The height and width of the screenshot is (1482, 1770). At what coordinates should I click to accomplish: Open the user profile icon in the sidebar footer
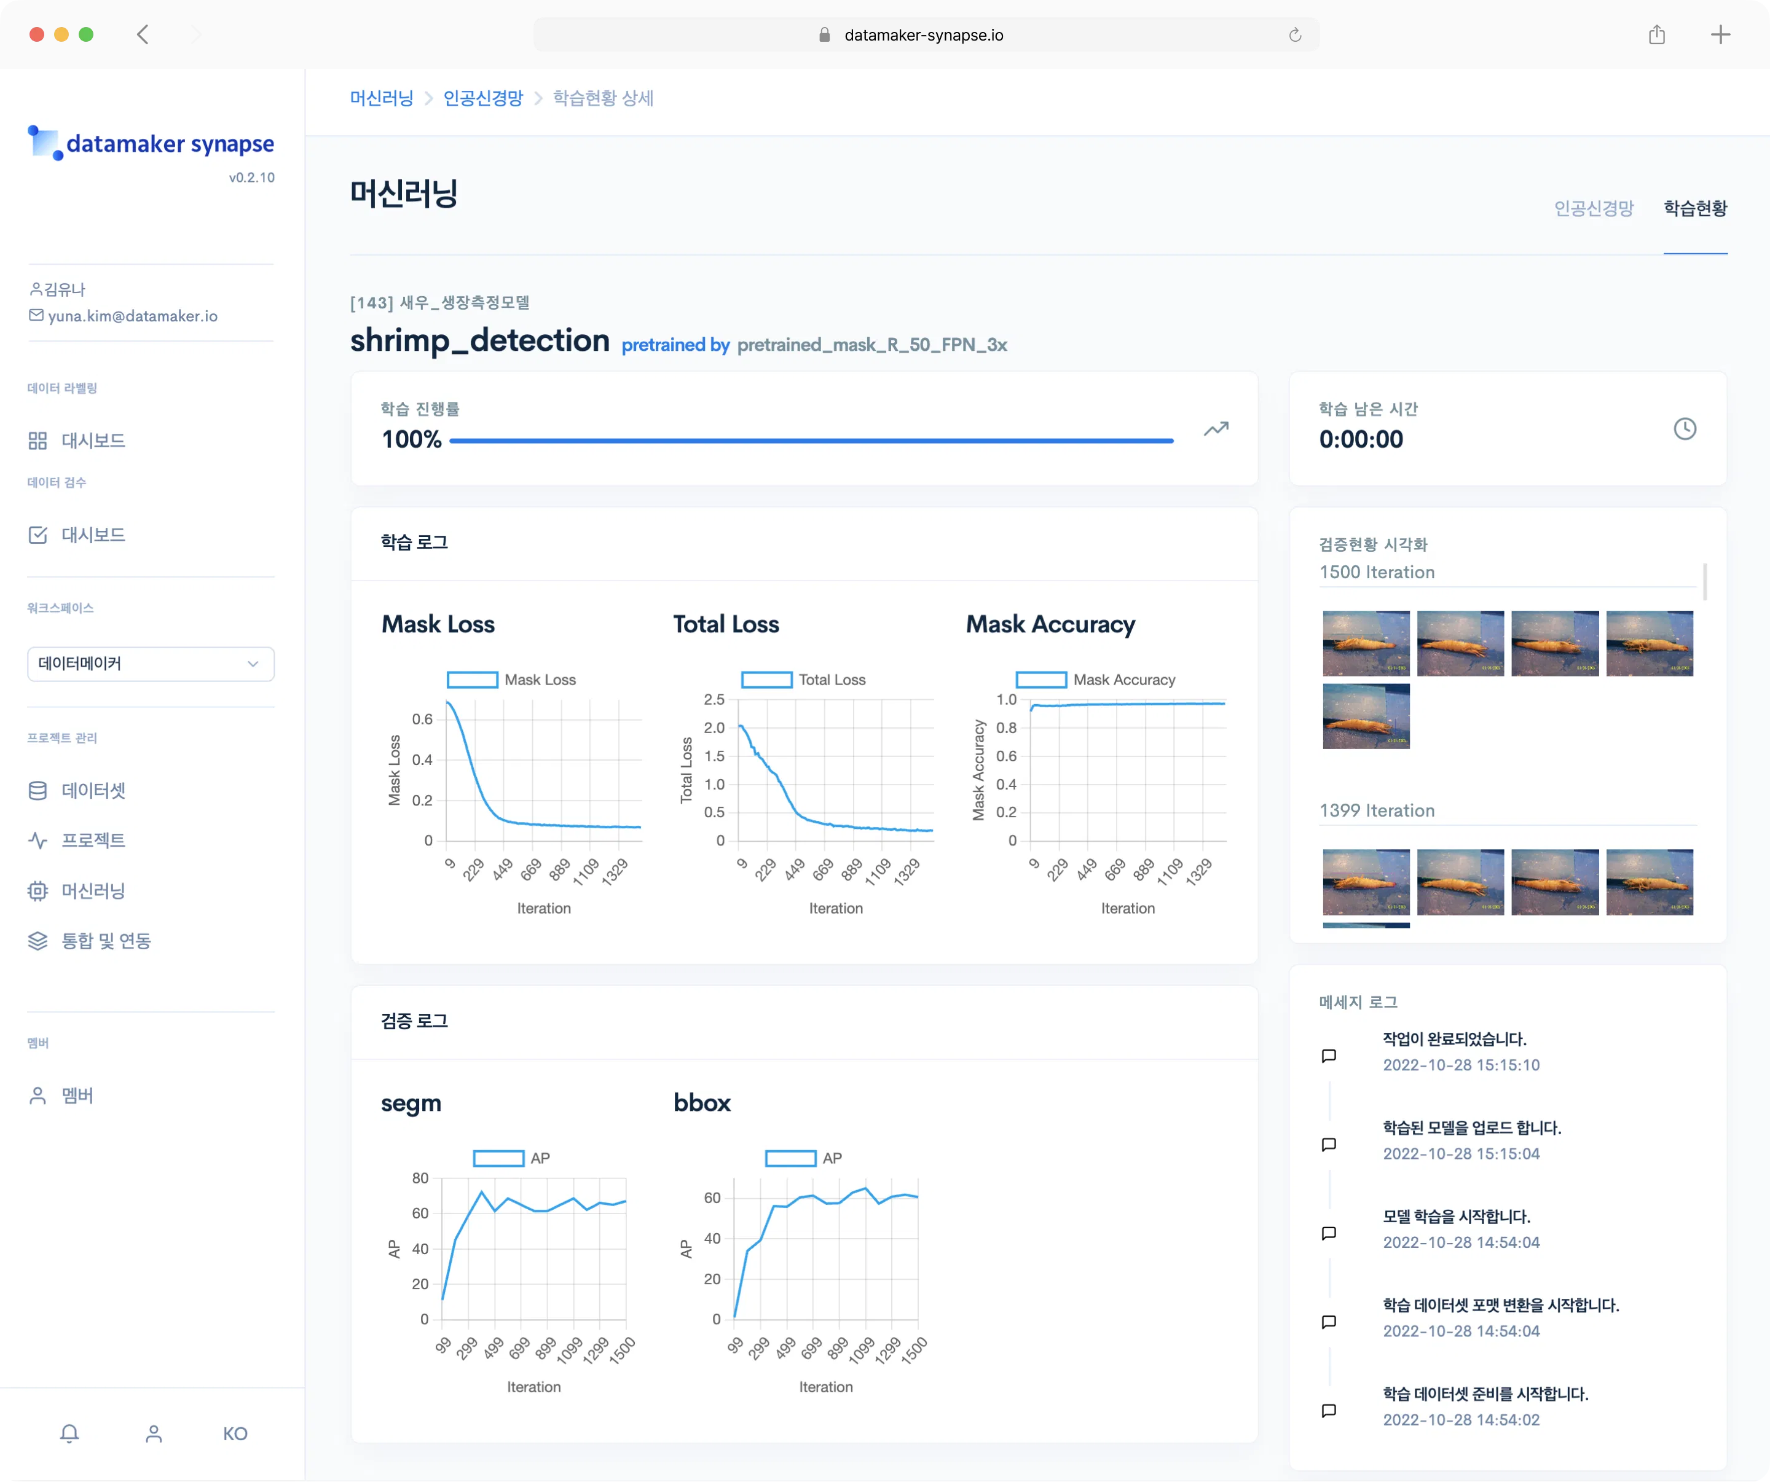[154, 1433]
